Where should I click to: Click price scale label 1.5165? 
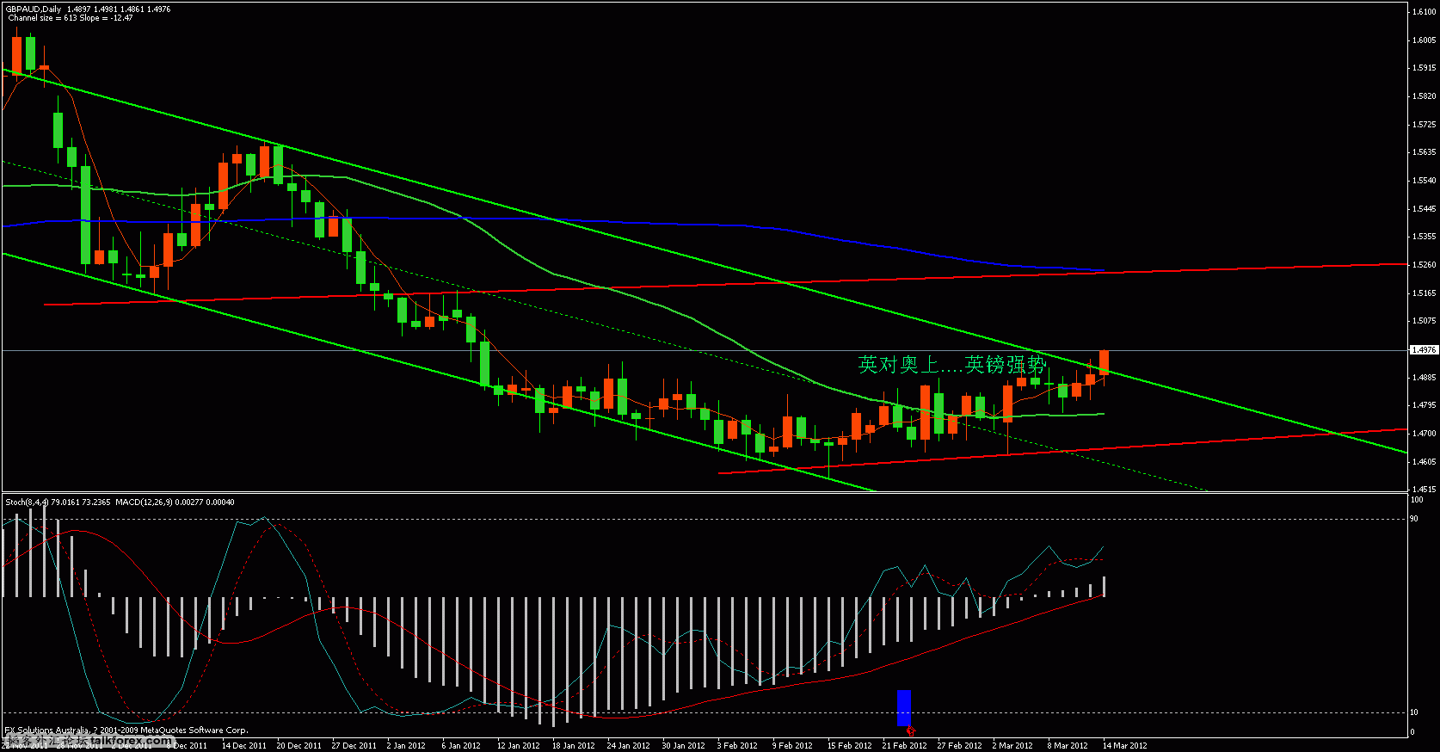tap(1425, 293)
